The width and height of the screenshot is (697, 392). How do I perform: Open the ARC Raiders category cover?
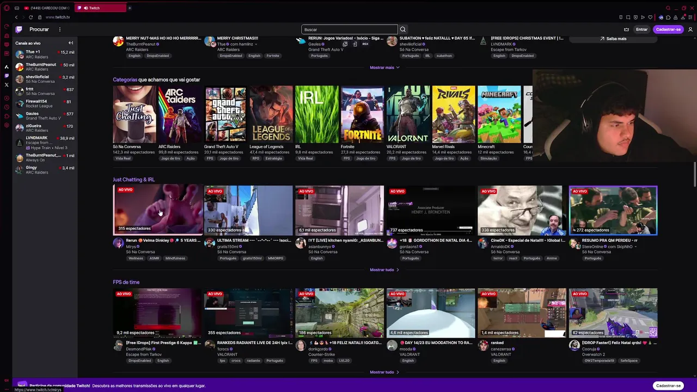(180, 114)
